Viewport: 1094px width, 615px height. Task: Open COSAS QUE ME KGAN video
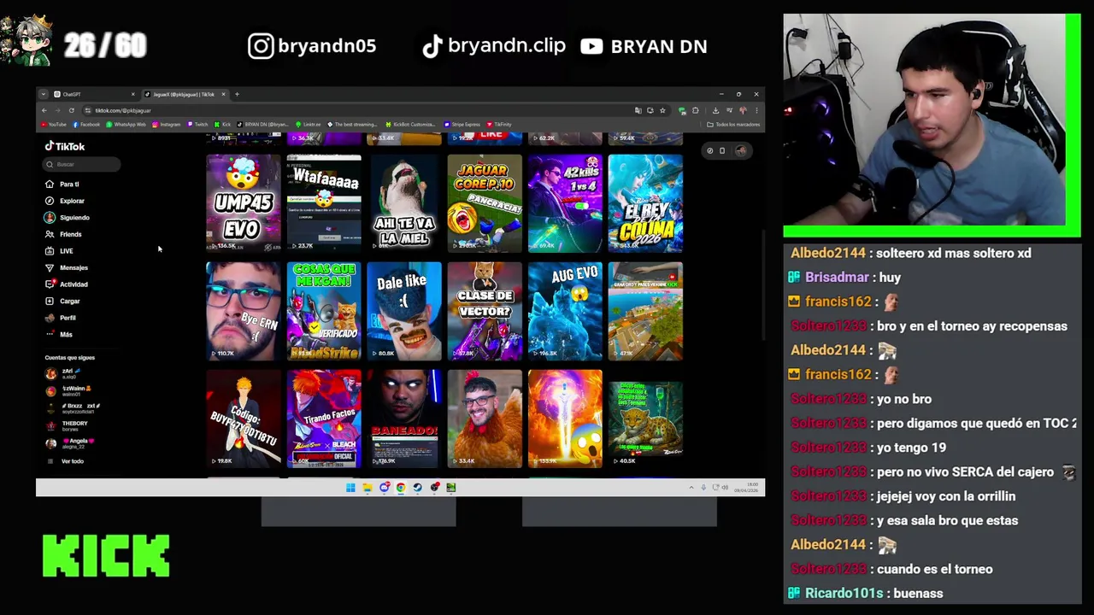pos(324,311)
